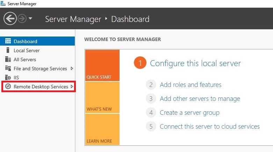Click the File and Storage Services icon
This screenshot has height=152, width=273.
pyautogui.click(x=8, y=68)
